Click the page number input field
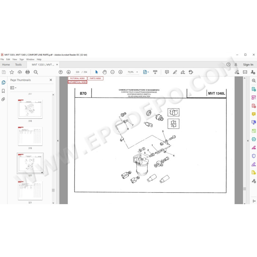257x257 pixels. [77, 72]
